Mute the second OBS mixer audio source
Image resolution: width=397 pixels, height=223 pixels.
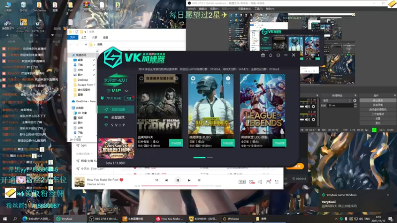tap(307, 119)
